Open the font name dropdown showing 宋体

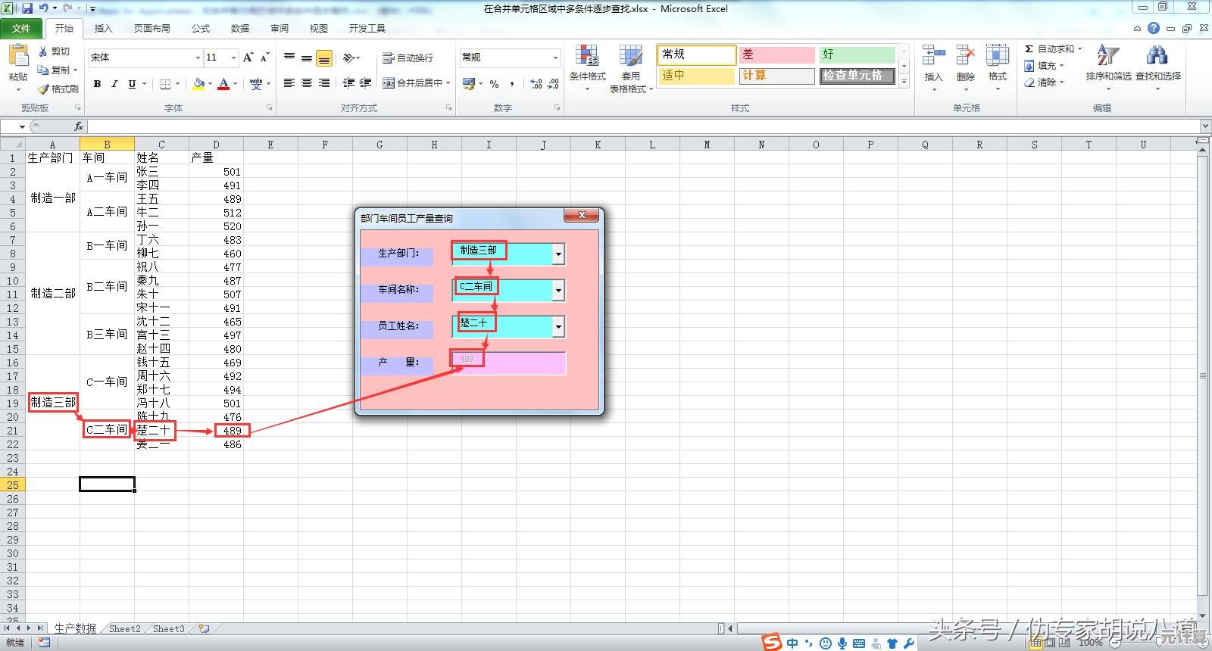pyautogui.click(x=198, y=58)
